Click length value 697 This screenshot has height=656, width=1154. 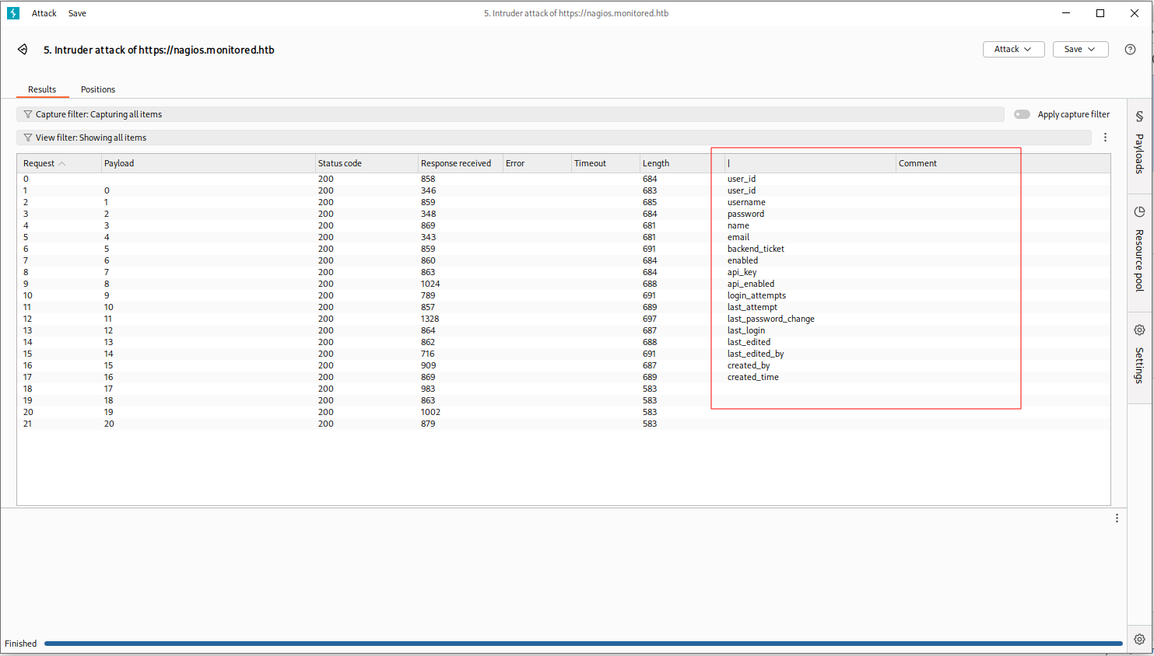point(650,319)
